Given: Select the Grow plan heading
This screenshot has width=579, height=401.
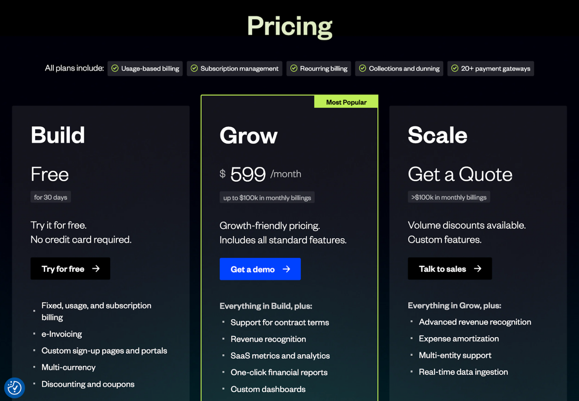Looking at the screenshot, I should click(x=248, y=136).
